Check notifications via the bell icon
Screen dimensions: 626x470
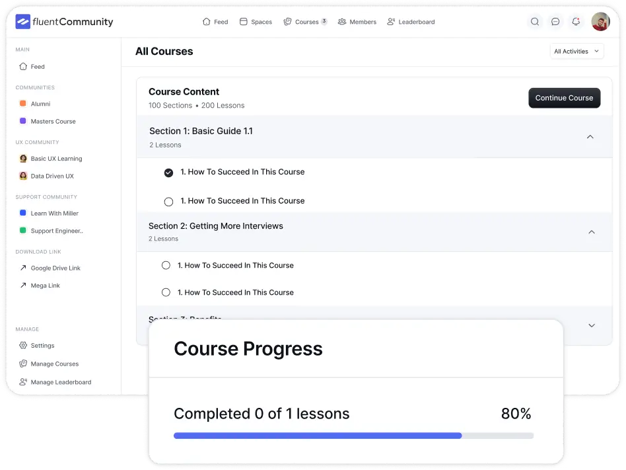tap(575, 21)
